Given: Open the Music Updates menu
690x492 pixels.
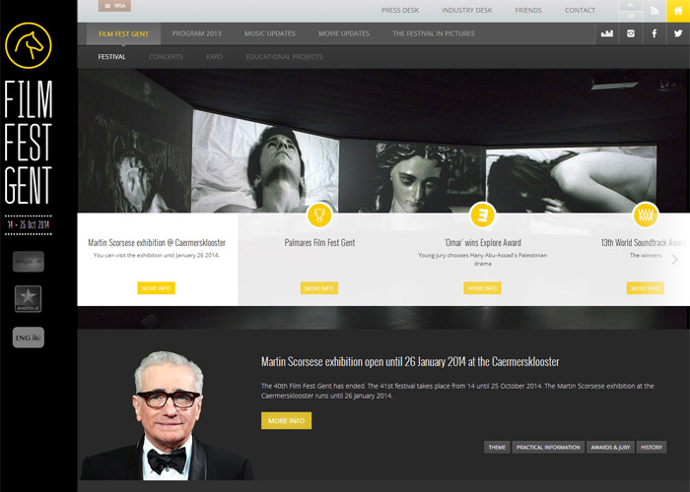Looking at the screenshot, I should click(270, 33).
